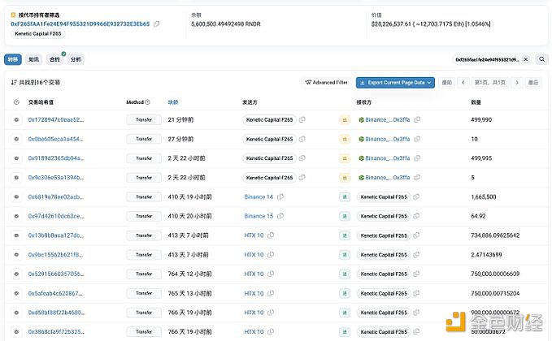Go to the last page button
This screenshot has width=552, height=341.
[x=533, y=83]
